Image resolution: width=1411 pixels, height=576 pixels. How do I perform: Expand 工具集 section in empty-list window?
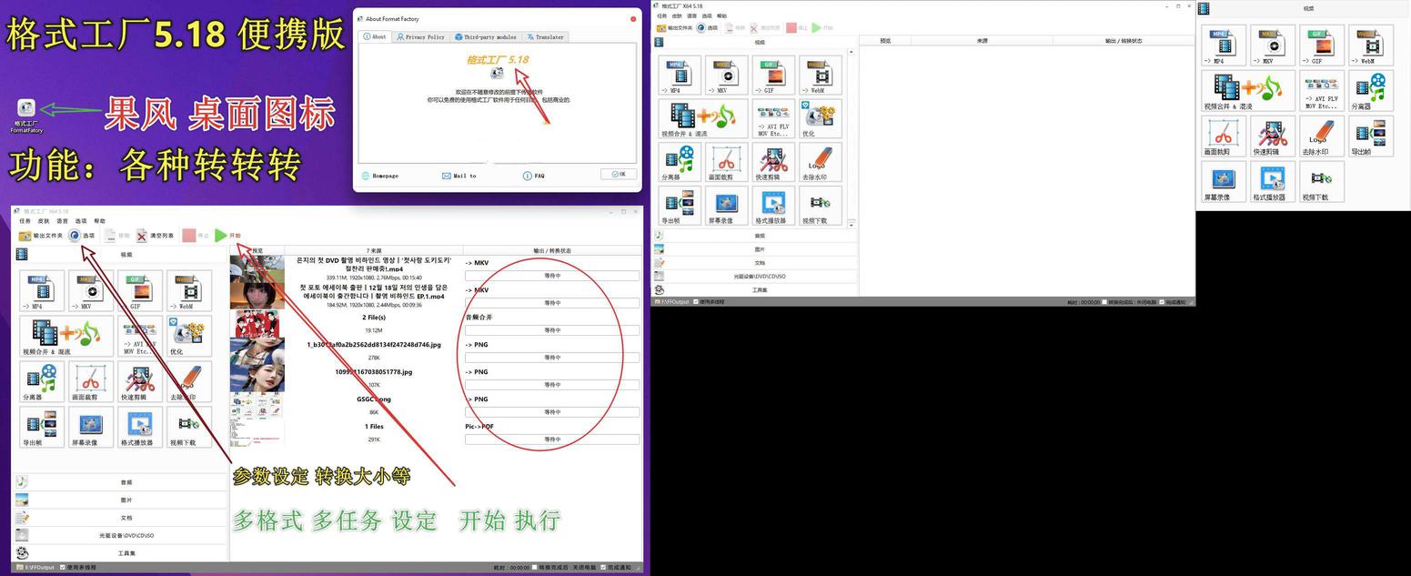click(754, 289)
